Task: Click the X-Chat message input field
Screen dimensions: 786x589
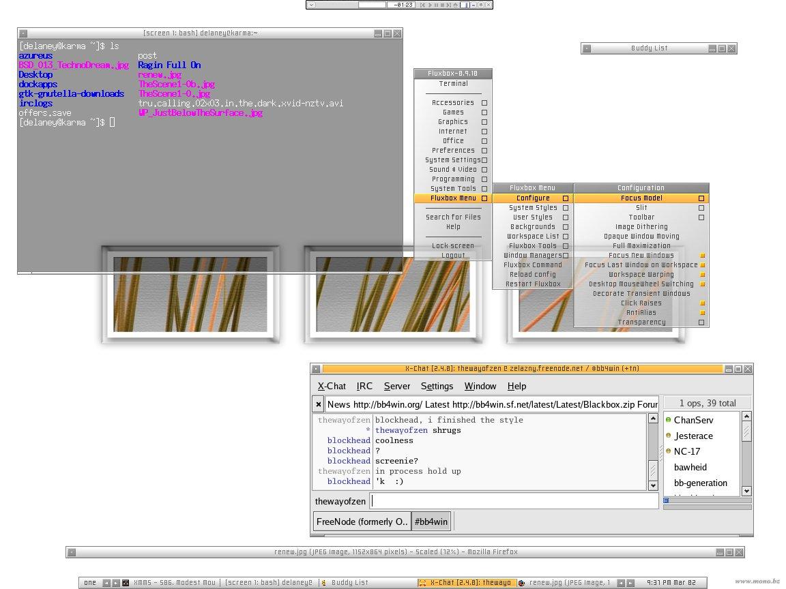Action: 514,501
